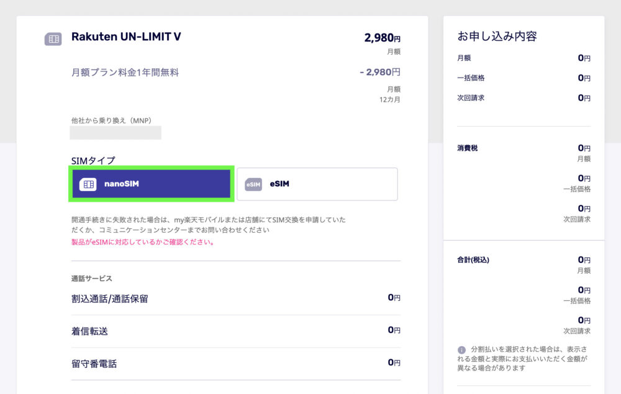
Task: Select the eSIM option
Action: coord(317,184)
